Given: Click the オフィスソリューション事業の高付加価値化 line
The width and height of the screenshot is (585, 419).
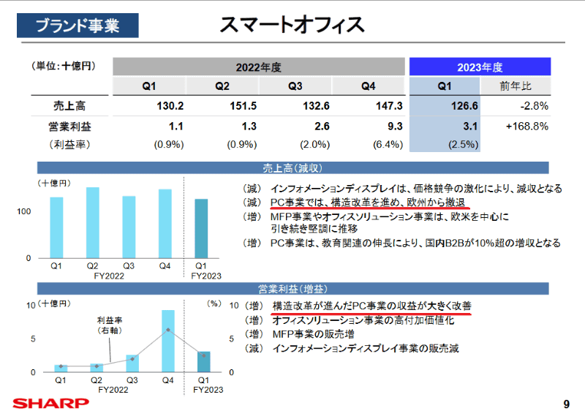Looking at the screenshot, I should click(363, 320).
